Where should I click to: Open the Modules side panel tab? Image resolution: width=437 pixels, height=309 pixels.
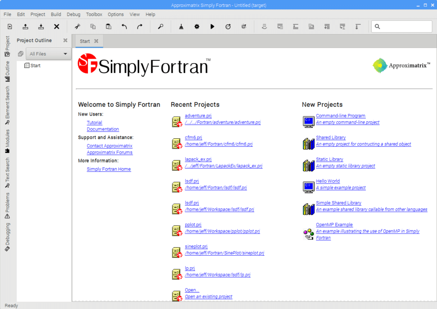[x=7, y=141]
